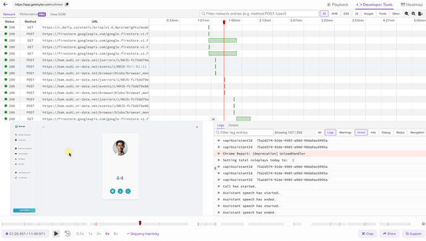
Task: Expand the Chrome Report deprecation log entry
Action: [x=219, y=154]
